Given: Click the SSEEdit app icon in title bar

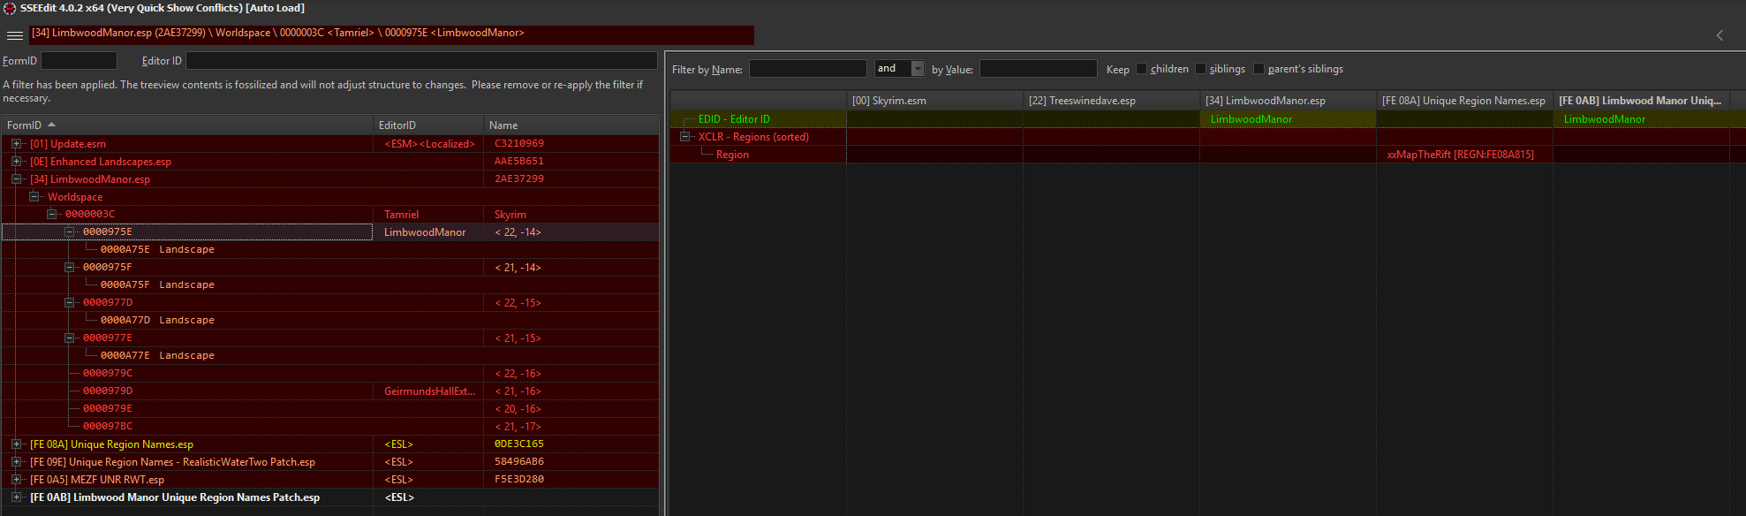Looking at the screenshot, I should [x=10, y=8].
